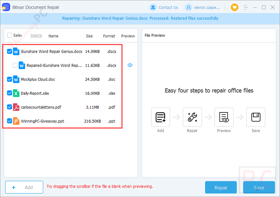Image resolution: width=280 pixels, height=197 pixels.
Task: Click the Bitwar Document Repair app logo
Action: 6,7
